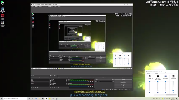Image resolution: width=179 pixels, height=100 pixels.
Task: Adjust transition duration stepper arrows
Action: 113,81
